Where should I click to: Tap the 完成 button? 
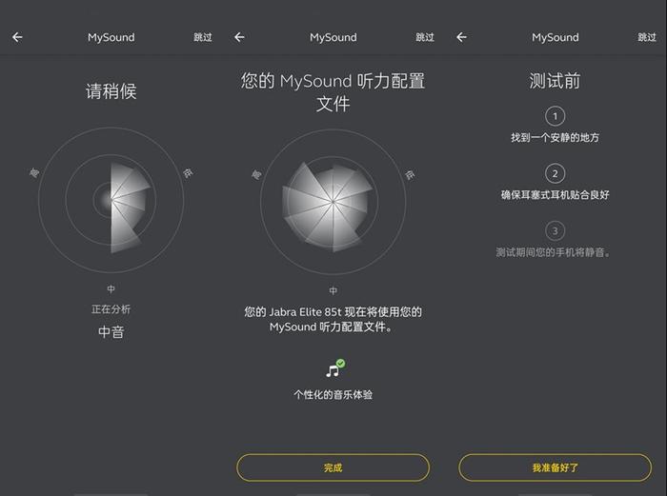point(333,467)
